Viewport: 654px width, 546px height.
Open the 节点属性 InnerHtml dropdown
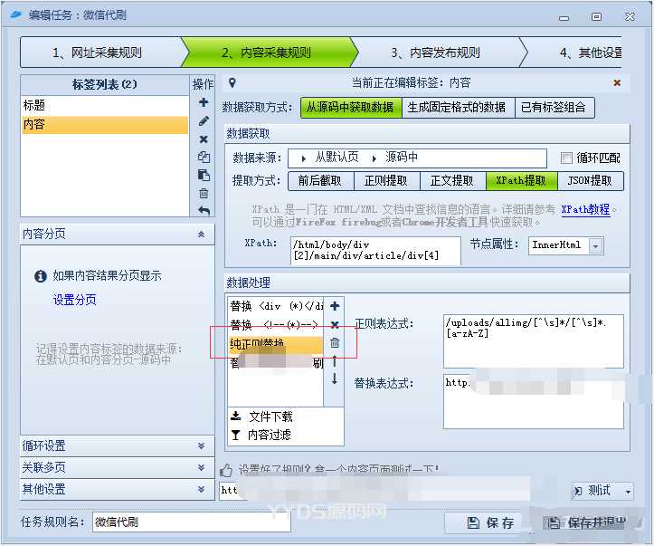(596, 245)
